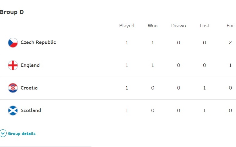Click the England flag icon

(x=13, y=65)
